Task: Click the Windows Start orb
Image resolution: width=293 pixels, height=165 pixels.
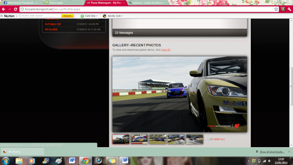Action: [x=5, y=161]
